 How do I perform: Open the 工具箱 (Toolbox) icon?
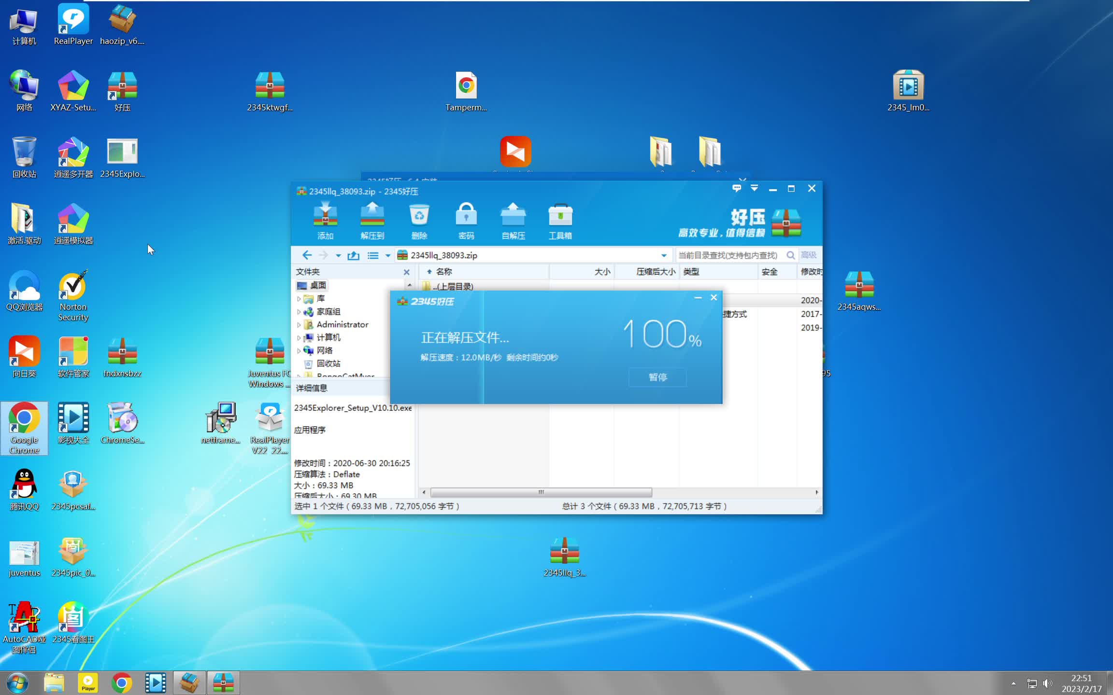(560, 220)
